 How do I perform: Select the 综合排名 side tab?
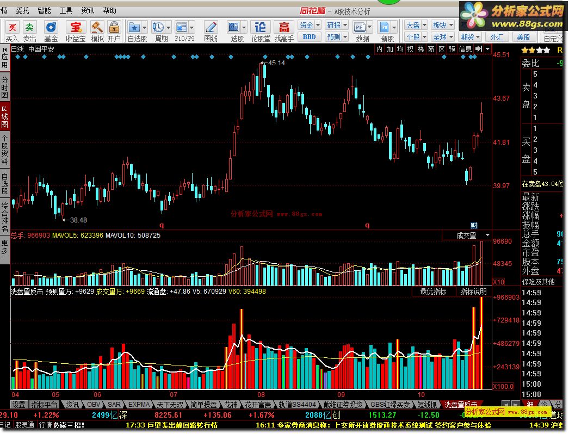pyautogui.click(x=5, y=217)
